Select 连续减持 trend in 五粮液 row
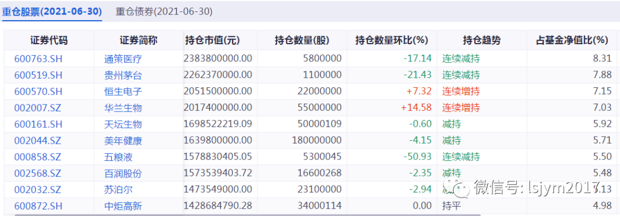This screenshot has height=216, width=620. (461, 157)
